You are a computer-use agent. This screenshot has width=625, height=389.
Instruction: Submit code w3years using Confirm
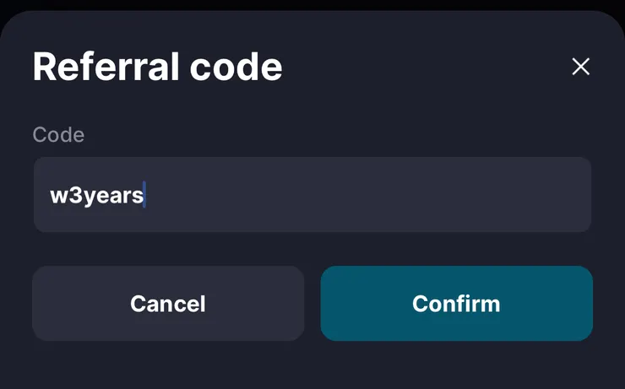pyautogui.click(x=456, y=304)
